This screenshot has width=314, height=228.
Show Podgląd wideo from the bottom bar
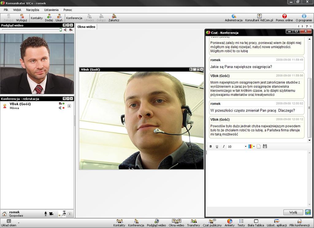point(156,223)
